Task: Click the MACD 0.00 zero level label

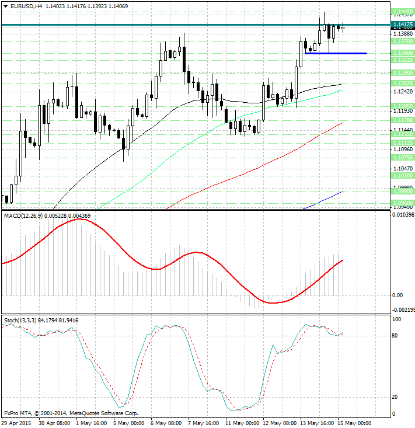Action: coord(397,295)
